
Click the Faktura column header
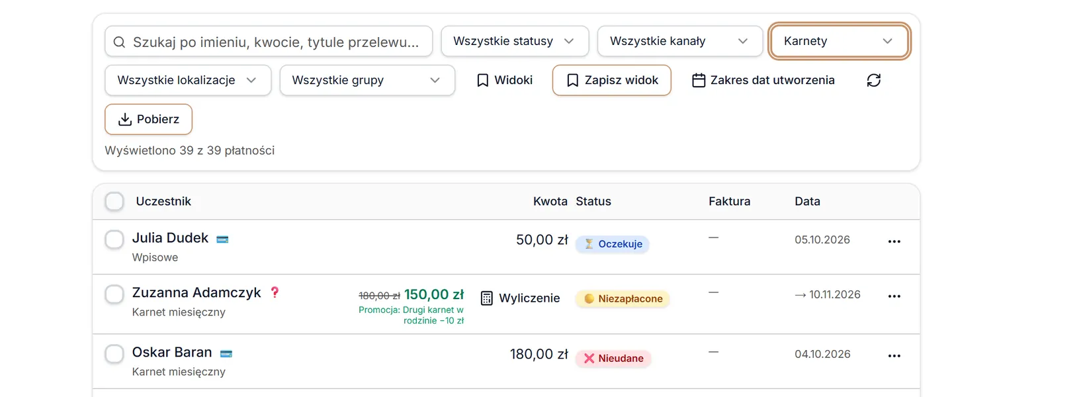point(729,201)
